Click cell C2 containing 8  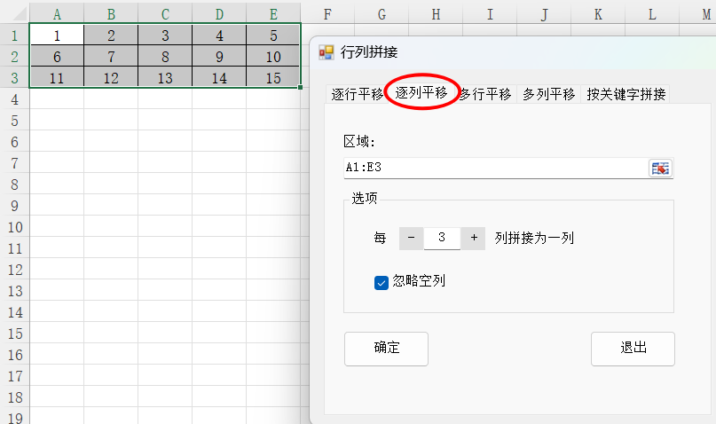click(x=165, y=57)
